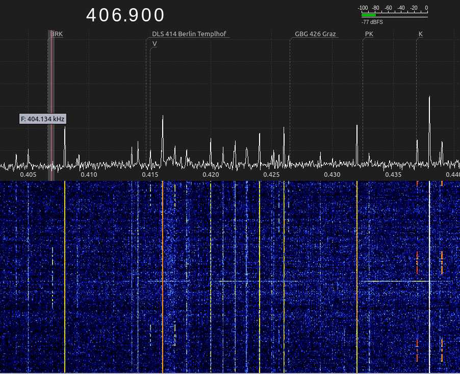The height and width of the screenshot is (374, 460).
Task: Click leading digit 4 of frequency readout
Action: [92, 15]
